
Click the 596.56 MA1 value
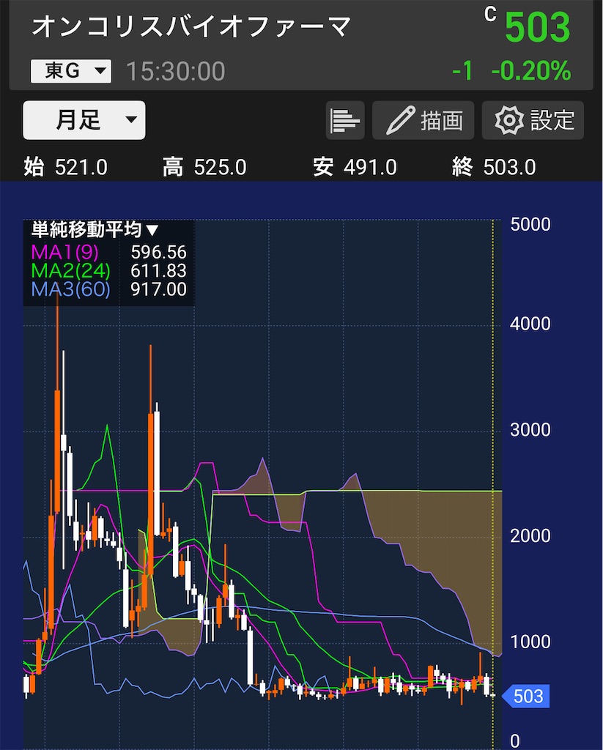click(158, 252)
